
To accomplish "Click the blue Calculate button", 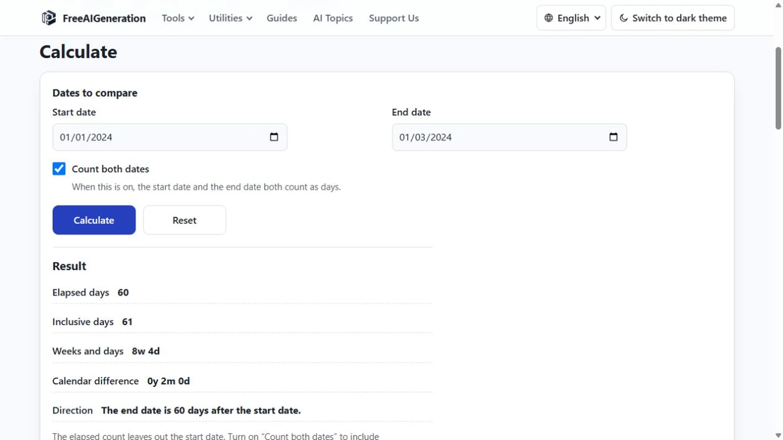I will click(x=94, y=220).
